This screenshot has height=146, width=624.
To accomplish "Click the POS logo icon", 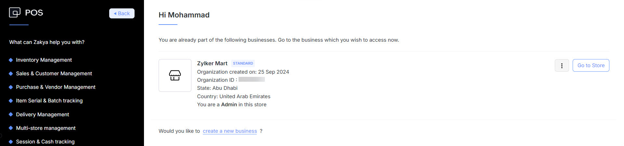I will [15, 13].
